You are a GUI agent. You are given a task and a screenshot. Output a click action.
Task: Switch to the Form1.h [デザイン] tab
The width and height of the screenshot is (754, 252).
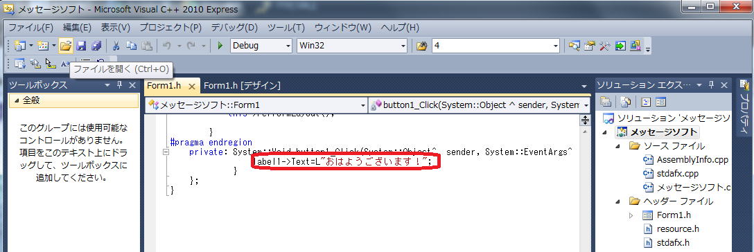point(242,86)
